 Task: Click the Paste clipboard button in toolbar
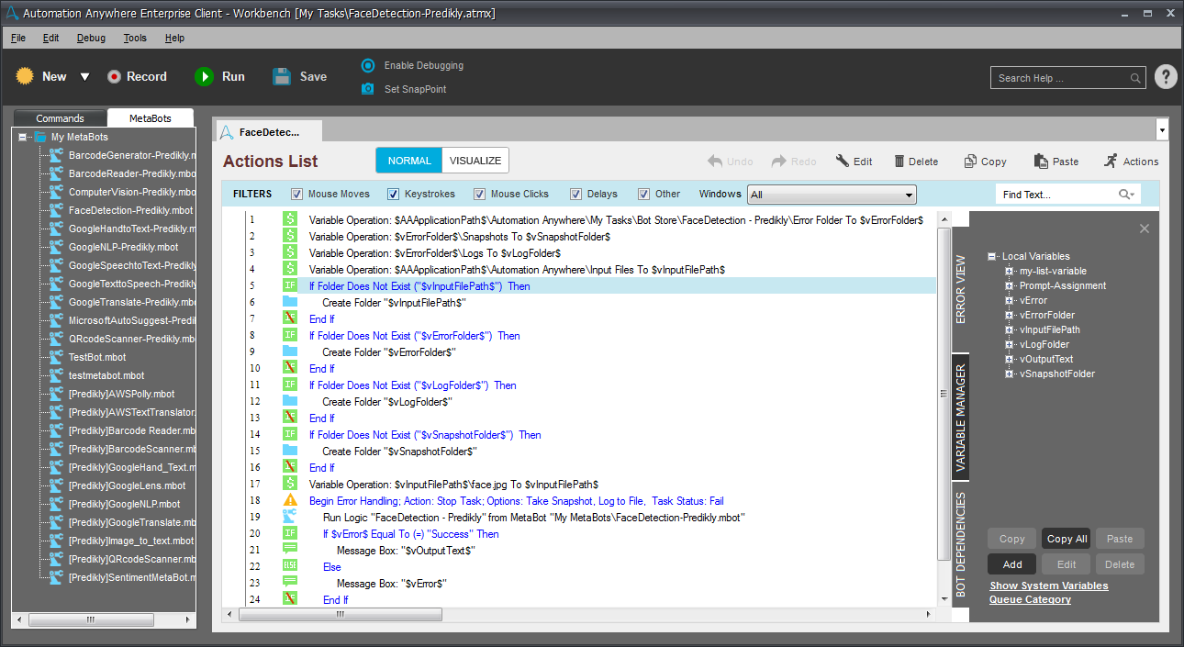[x=1056, y=162]
